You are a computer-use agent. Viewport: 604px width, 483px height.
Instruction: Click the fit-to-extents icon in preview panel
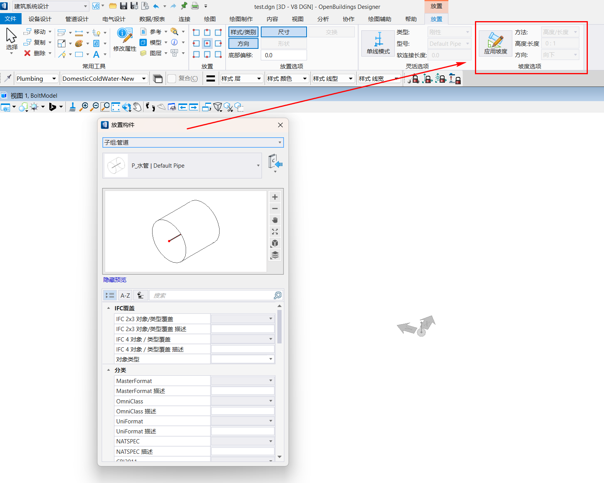coord(275,232)
